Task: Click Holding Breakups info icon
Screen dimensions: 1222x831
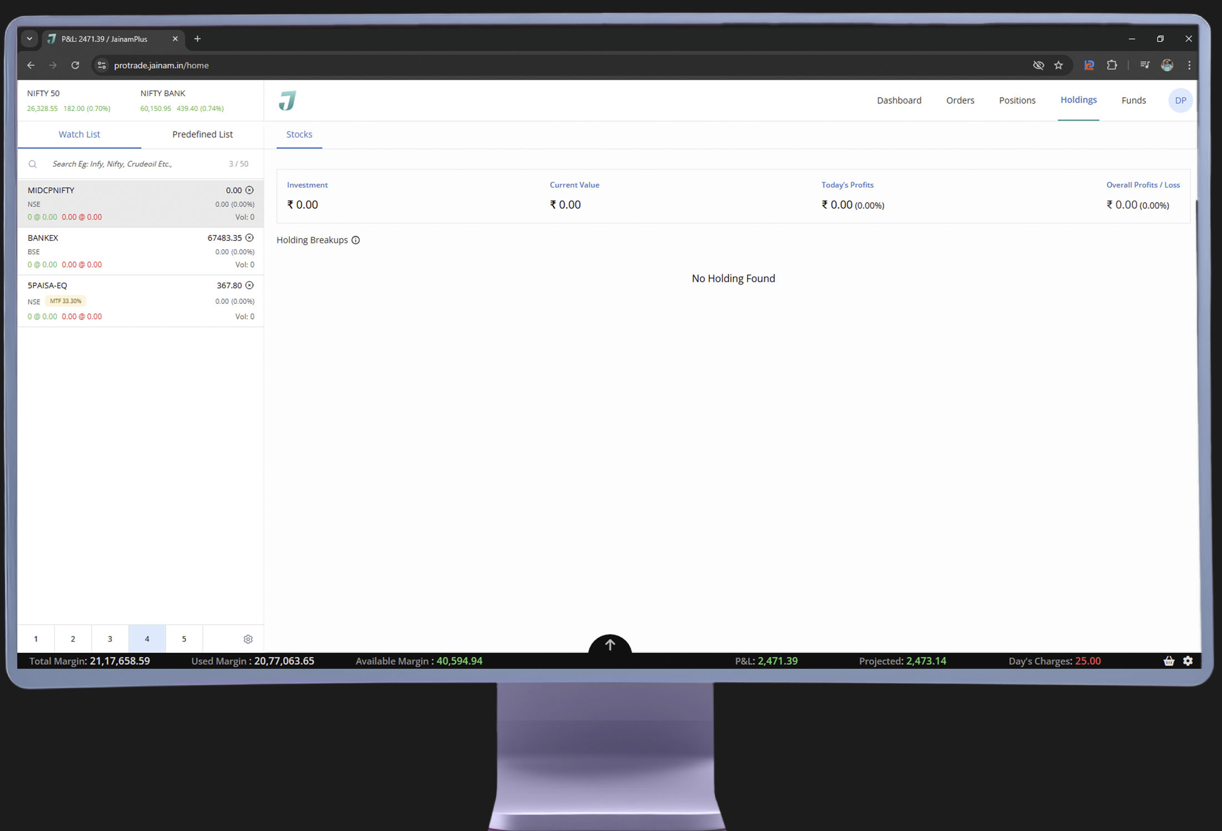Action: click(x=355, y=240)
